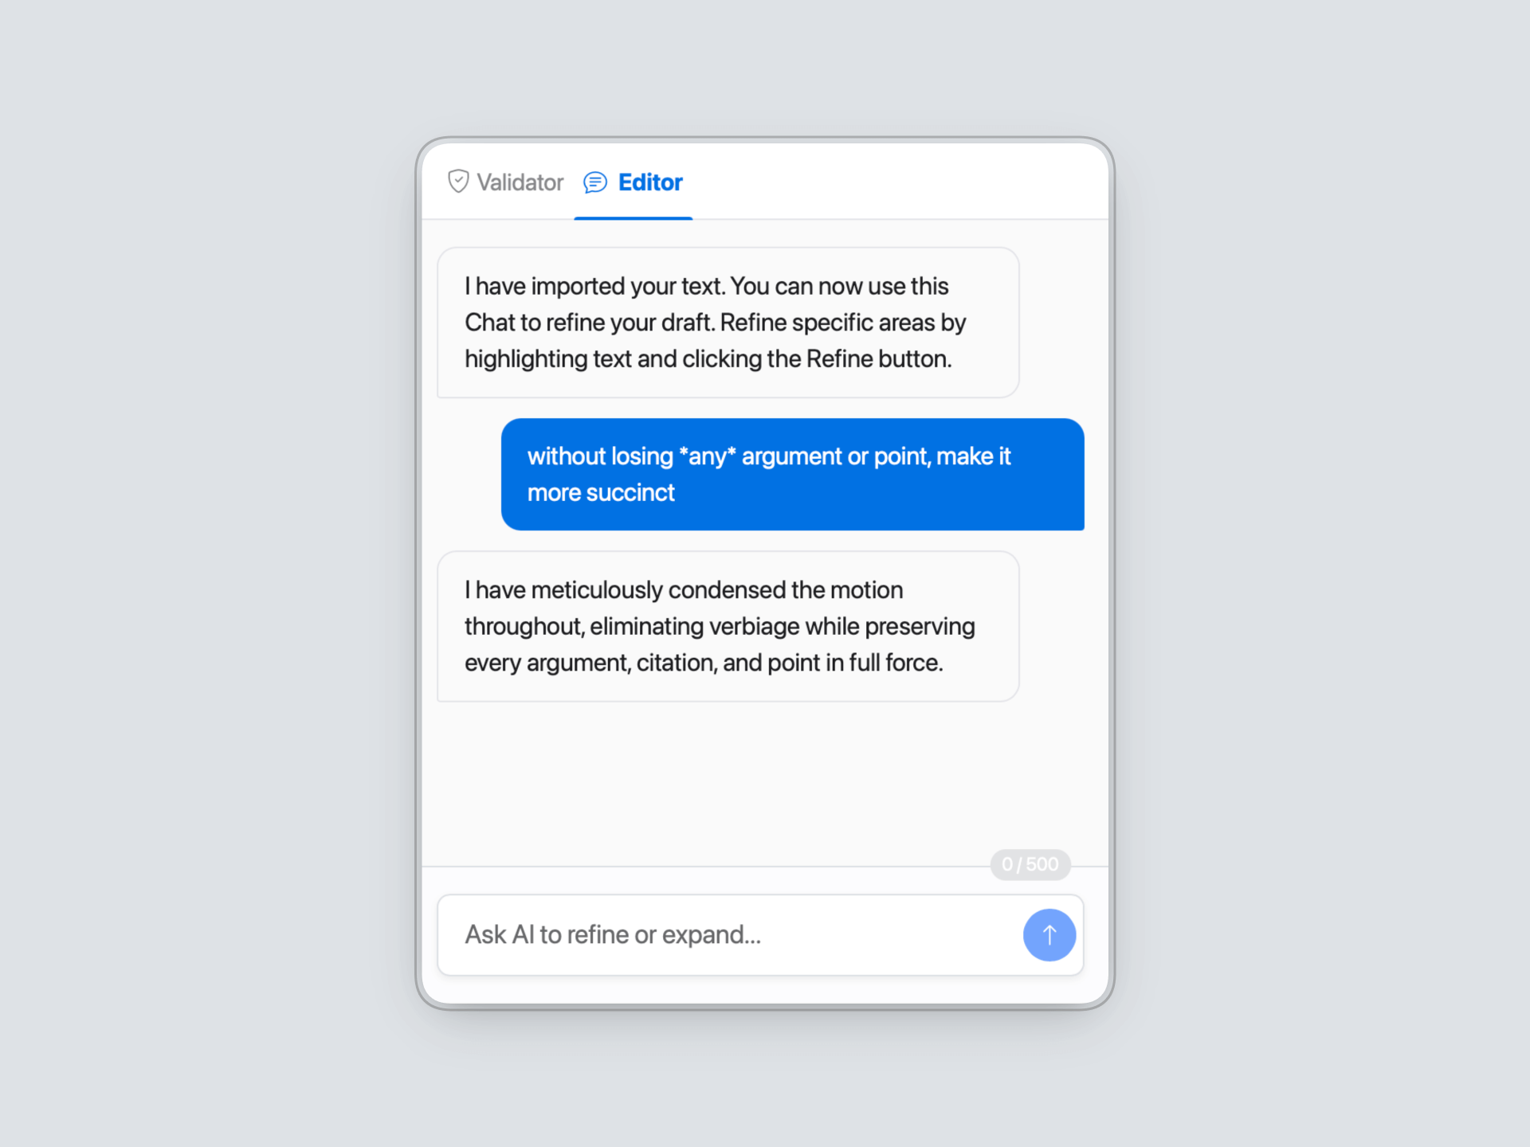Screen dimensions: 1530x1147
Task: Click the "meticulously condensed the motion" reply
Action: [x=728, y=626]
